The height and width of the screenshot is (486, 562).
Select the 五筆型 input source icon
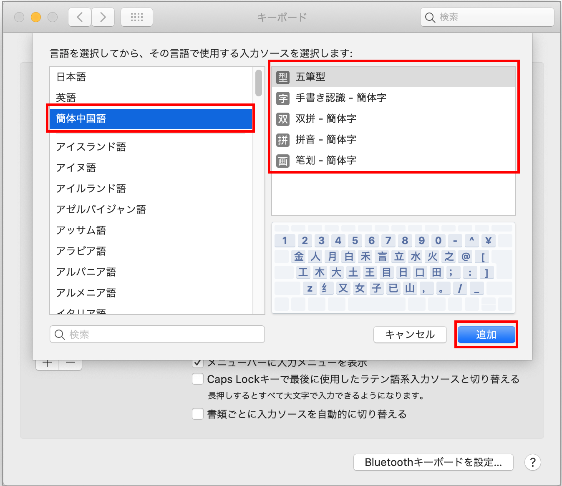pyautogui.click(x=283, y=77)
